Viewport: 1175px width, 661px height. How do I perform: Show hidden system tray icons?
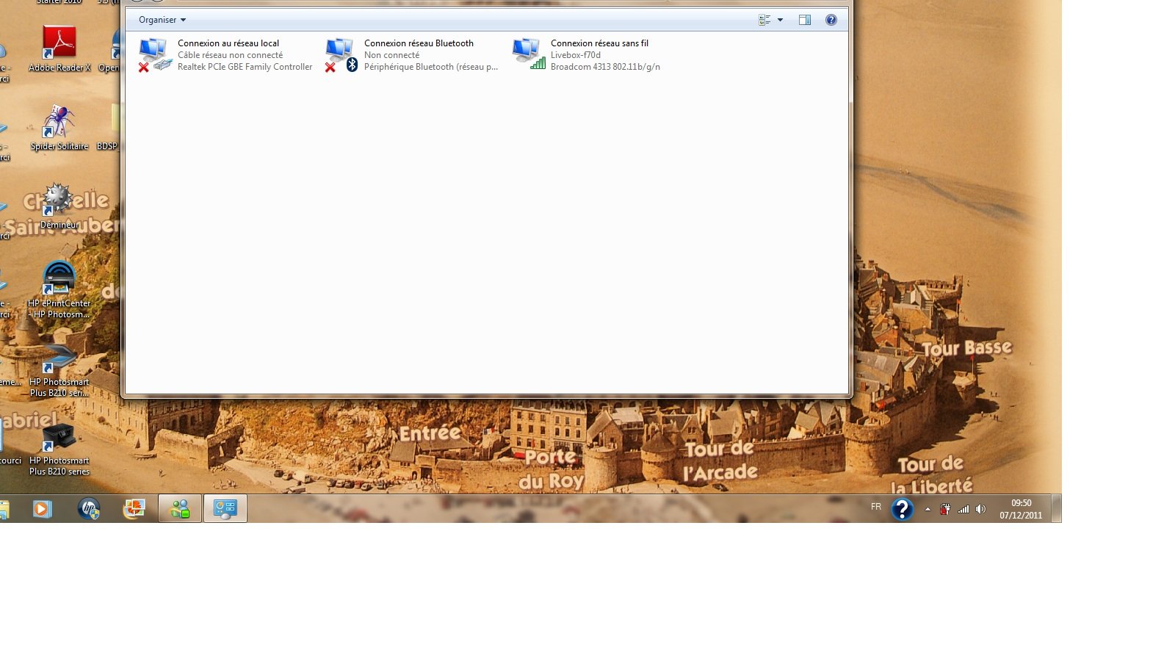click(928, 509)
